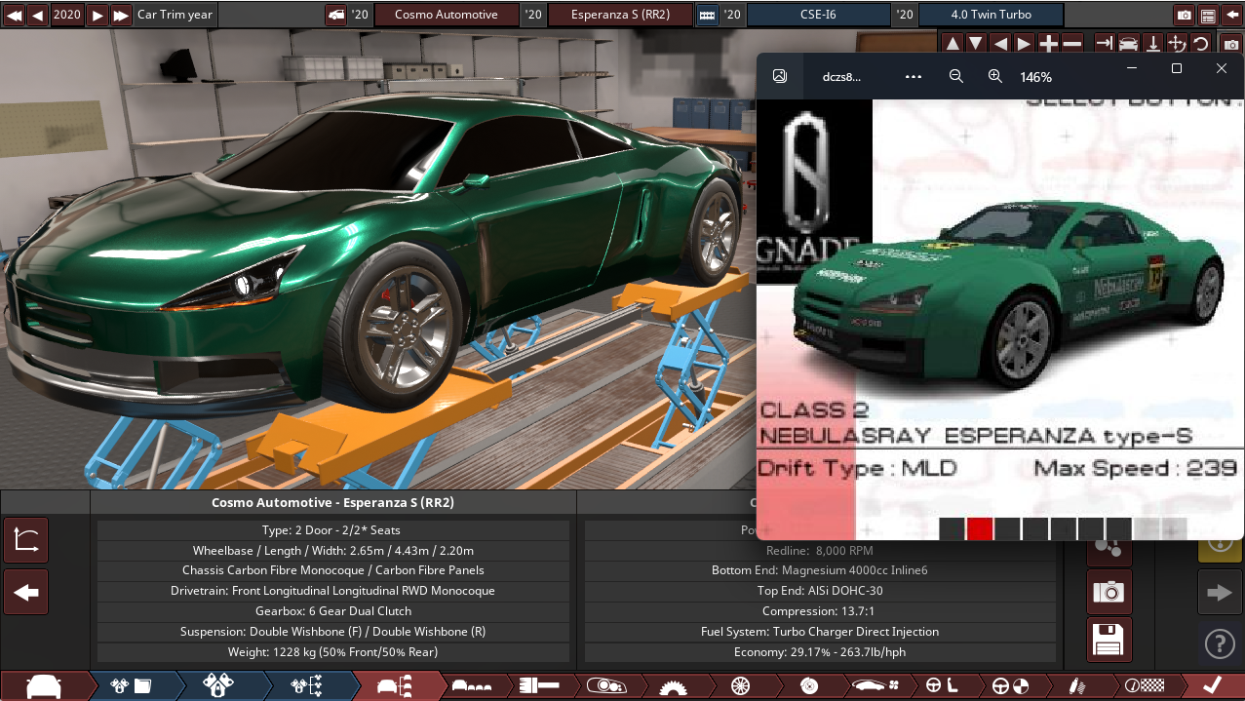
Task: Click the left back arrow button
Action: point(26,592)
